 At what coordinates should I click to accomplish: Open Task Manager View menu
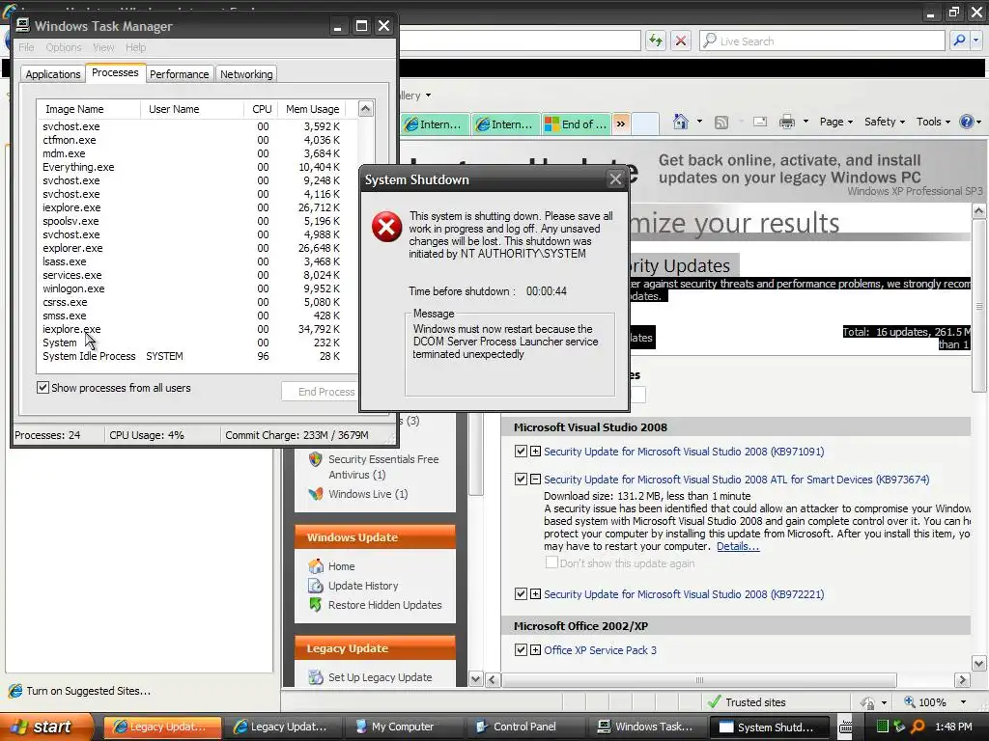click(103, 47)
